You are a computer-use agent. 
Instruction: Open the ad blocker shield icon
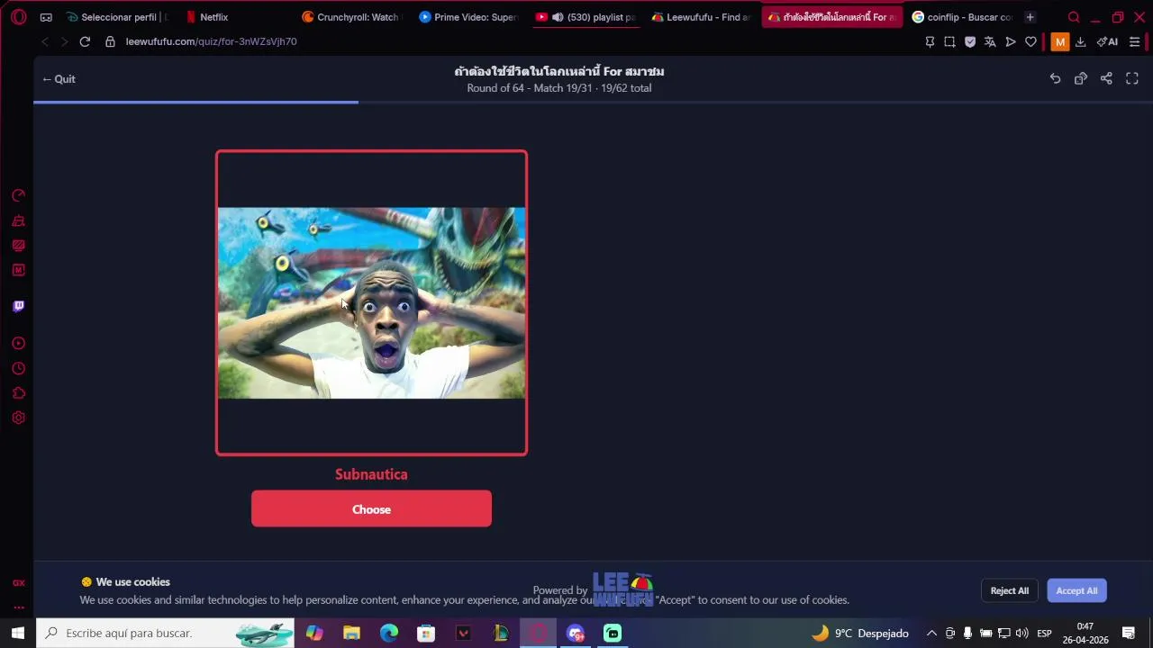[970, 41]
